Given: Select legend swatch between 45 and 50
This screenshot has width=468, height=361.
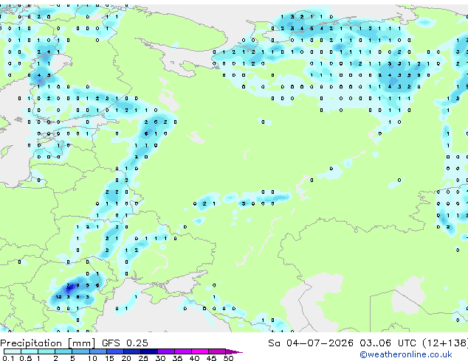Looking at the screenshot, I should (217, 351).
